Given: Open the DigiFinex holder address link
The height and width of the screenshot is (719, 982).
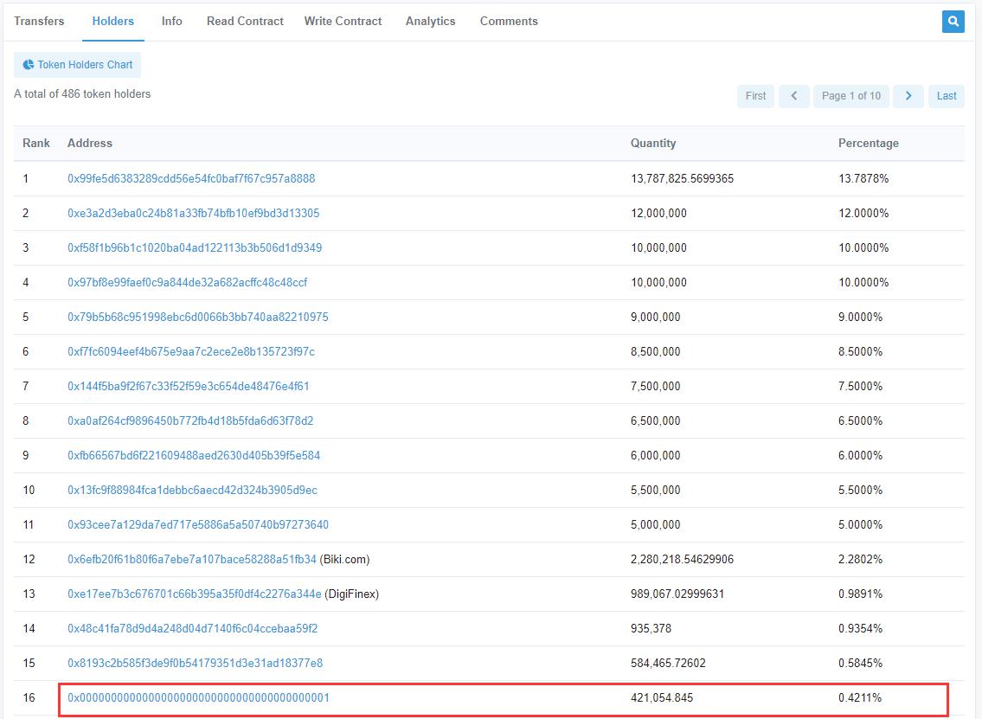Looking at the screenshot, I should click(x=194, y=594).
